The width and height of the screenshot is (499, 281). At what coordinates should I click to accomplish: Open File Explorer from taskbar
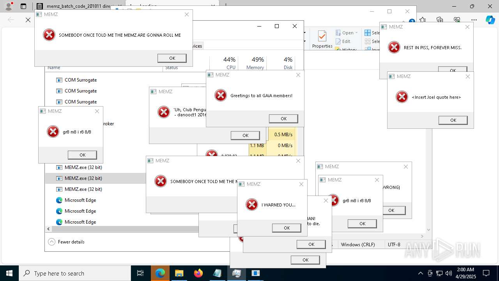[179, 273]
